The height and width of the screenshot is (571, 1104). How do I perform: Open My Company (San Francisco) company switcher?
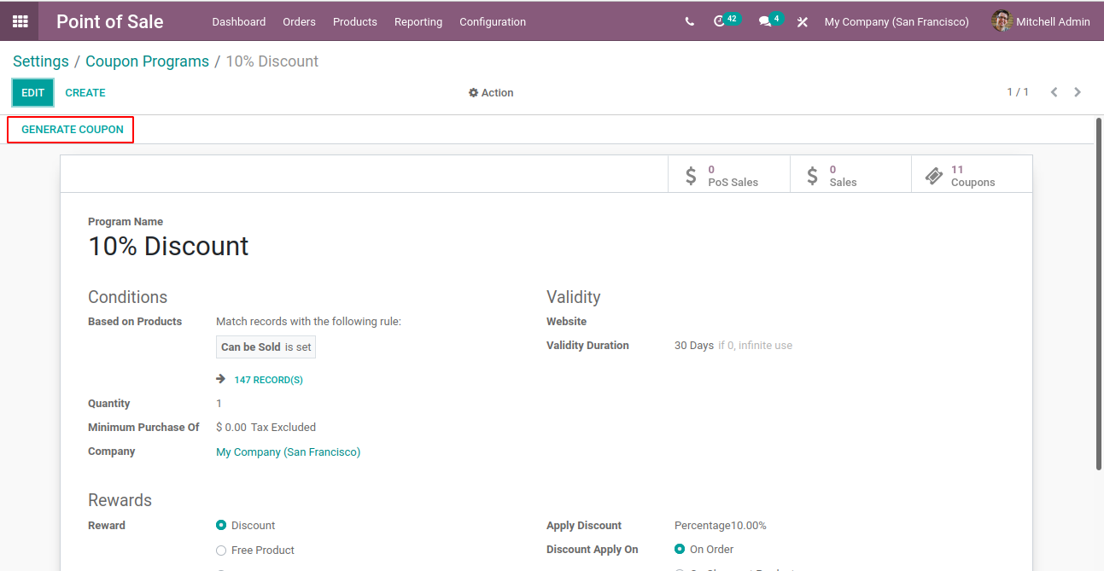click(x=897, y=22)
